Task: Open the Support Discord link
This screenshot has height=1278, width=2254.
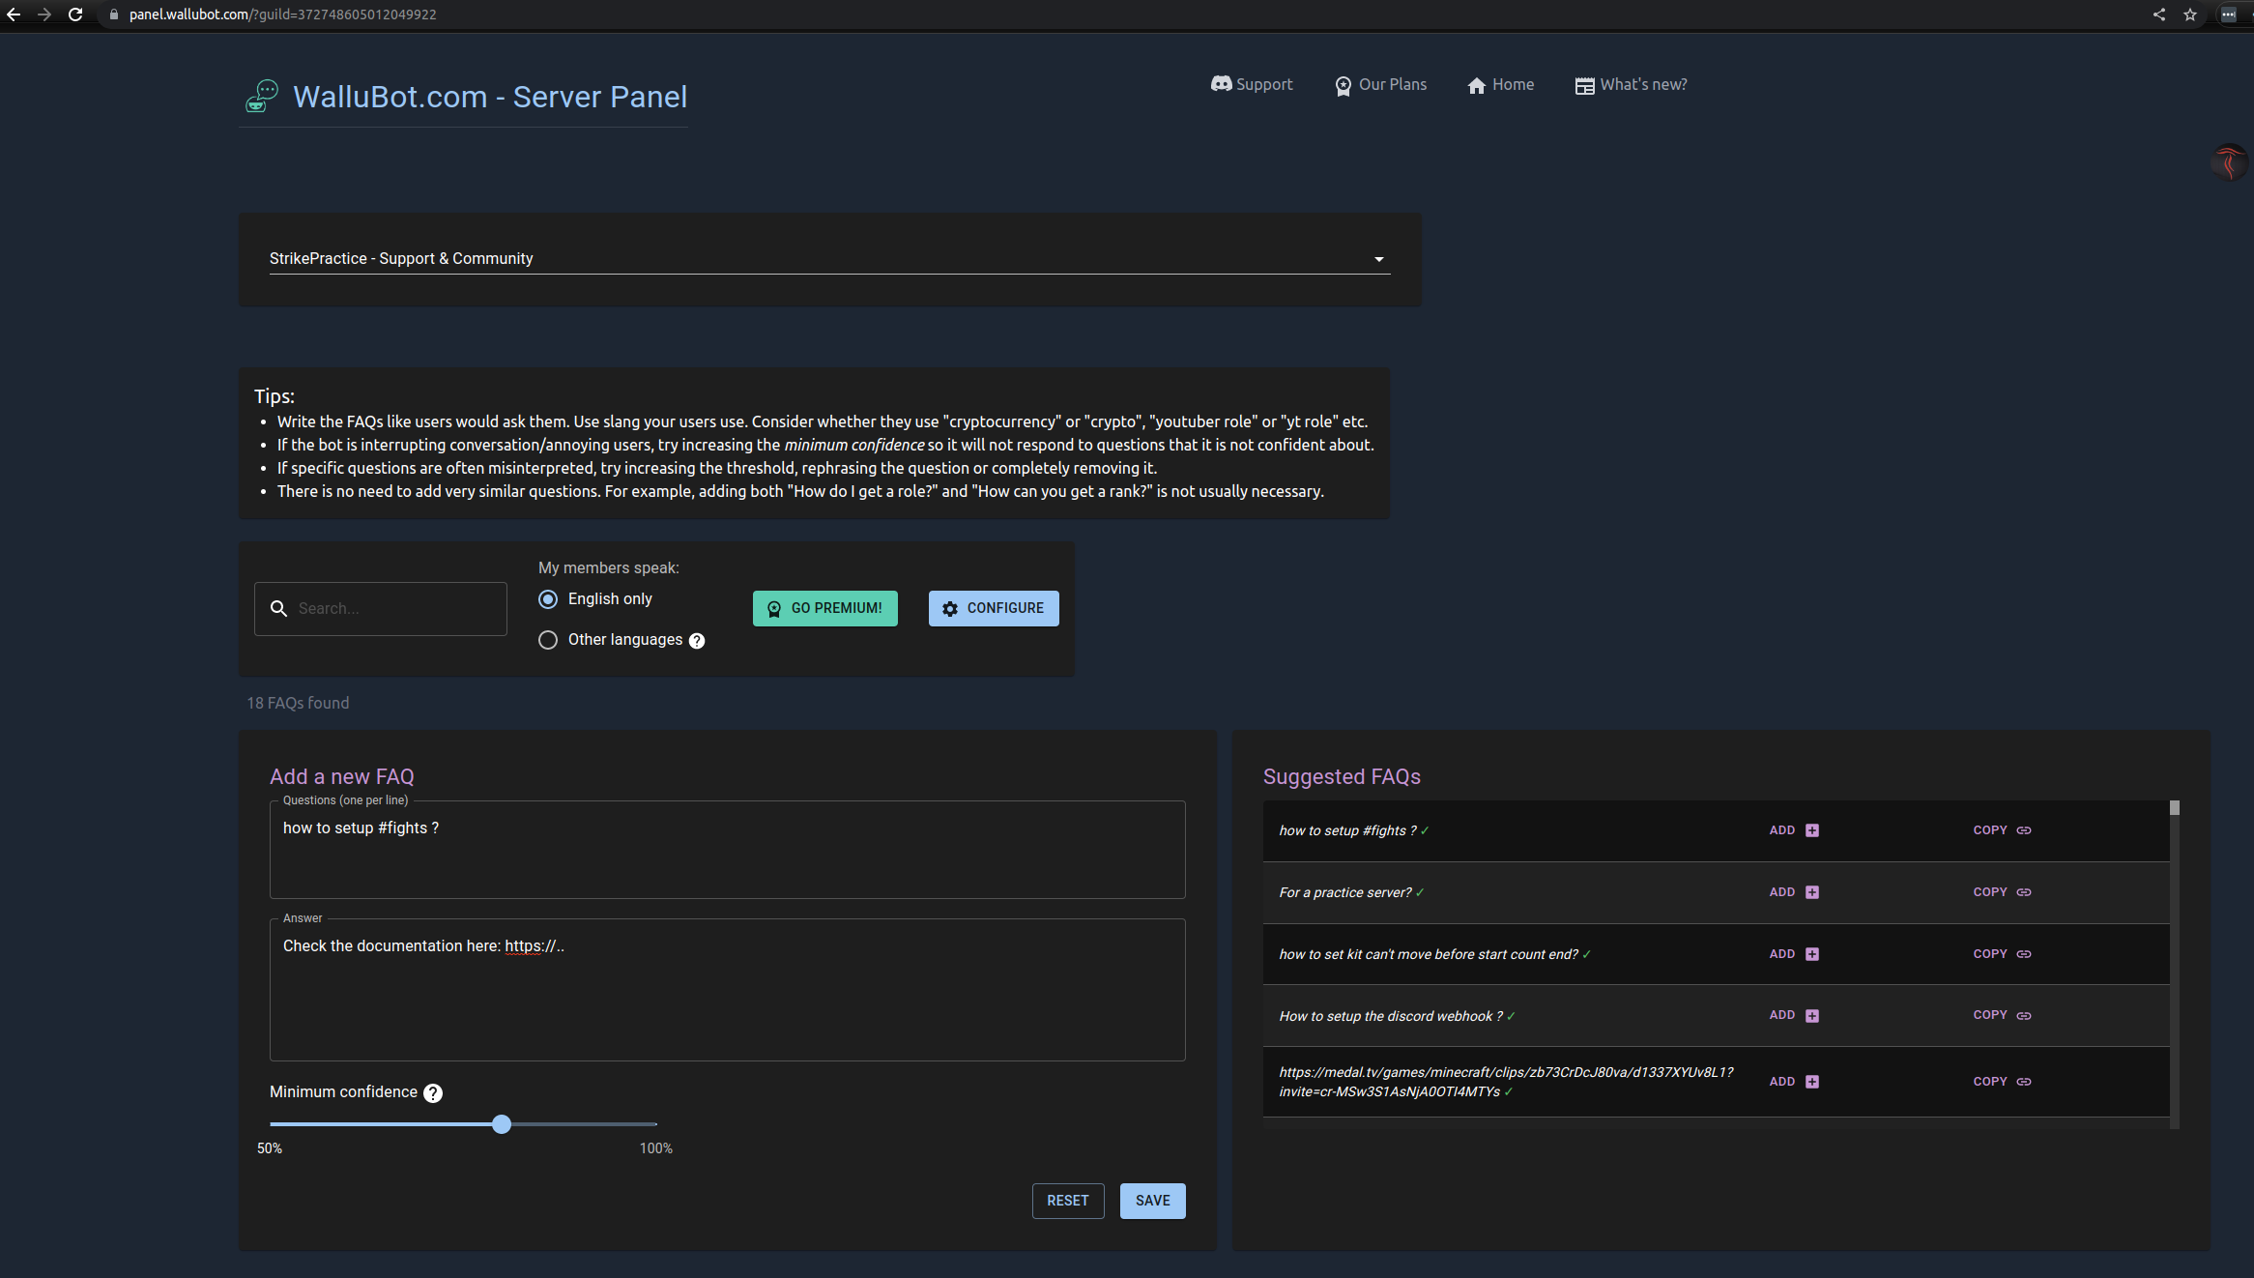Action: tap(1252, 84)
